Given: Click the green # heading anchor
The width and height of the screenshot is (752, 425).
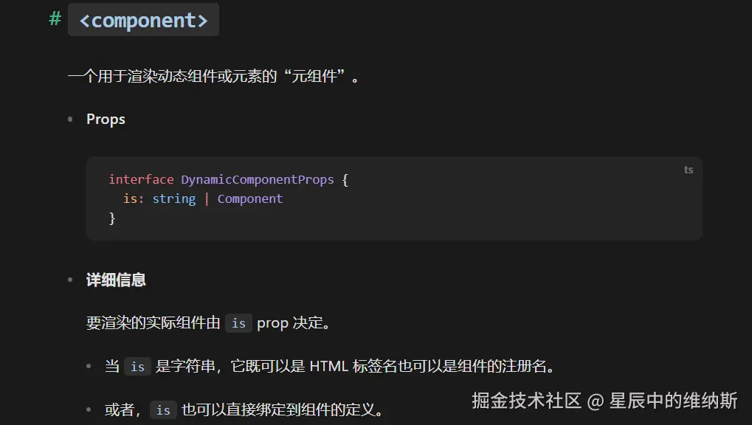Looking at the screenshot, I should pos(55,19).
